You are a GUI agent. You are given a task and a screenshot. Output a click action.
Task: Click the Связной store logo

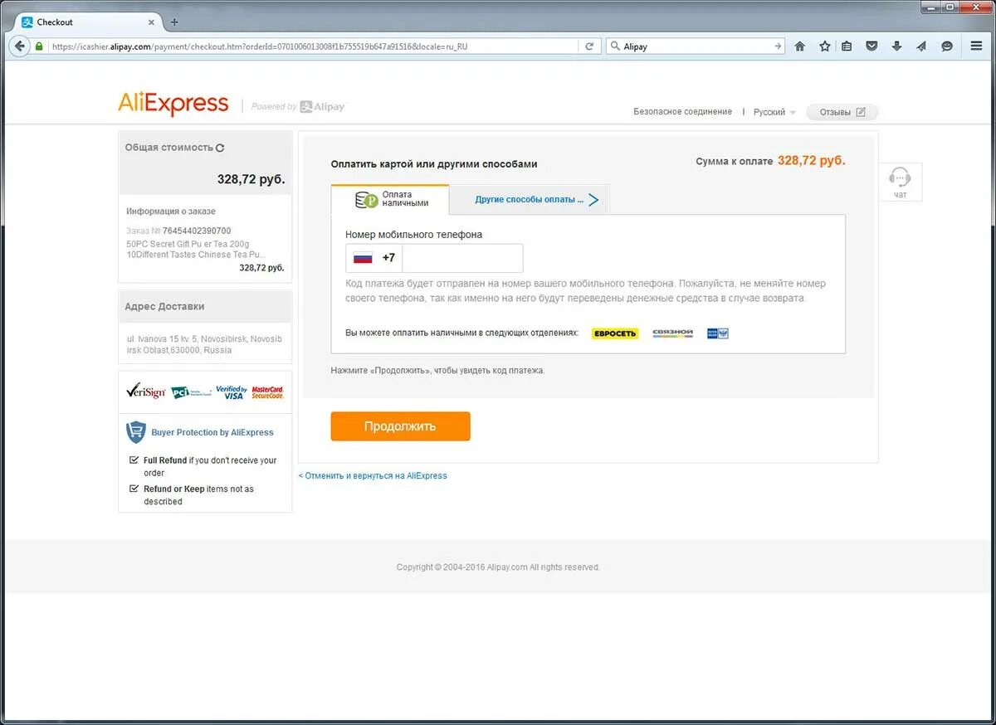pyautogui.click(x=672, y=333)
